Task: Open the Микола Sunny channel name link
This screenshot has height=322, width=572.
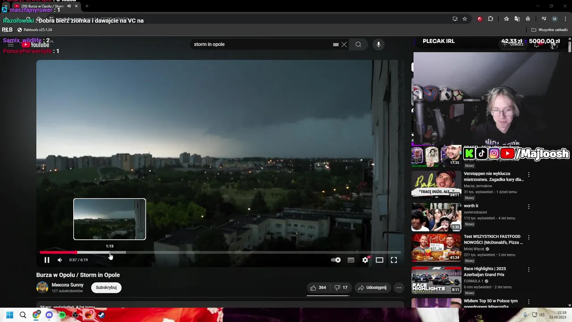Action: pyautogui.click(x=67, y=285)
